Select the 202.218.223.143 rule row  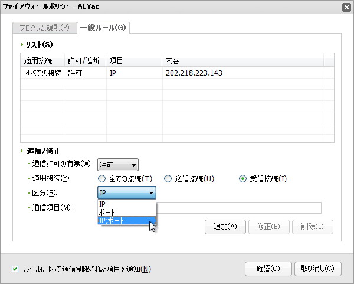[x=177, y=73]
